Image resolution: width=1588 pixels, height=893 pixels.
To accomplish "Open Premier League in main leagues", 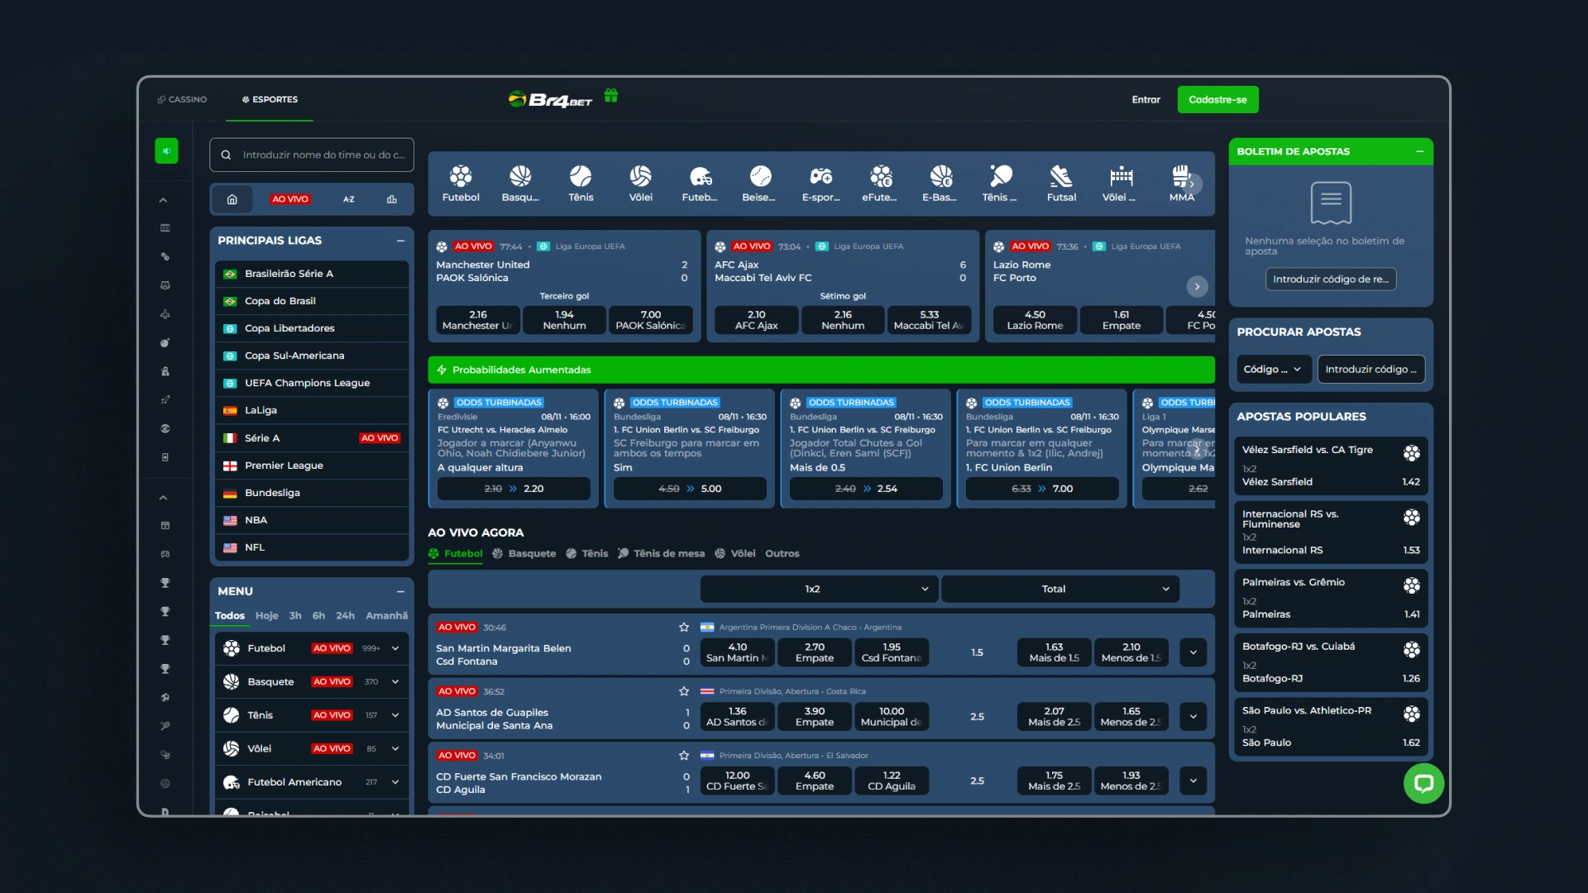I will 313,466.
